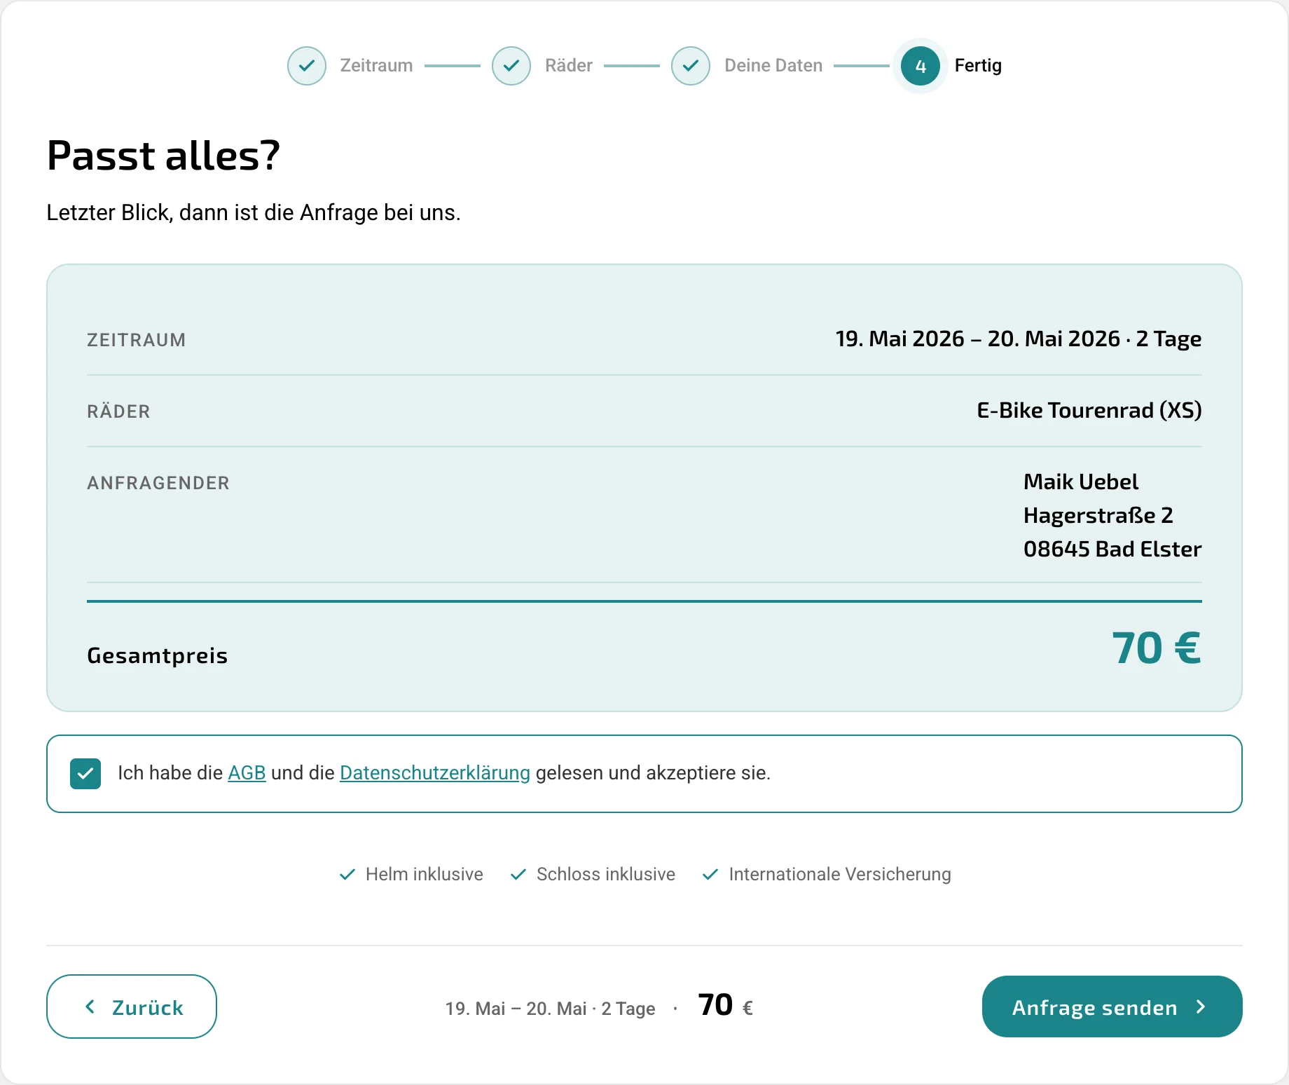Click the Helm inklusive checkmark icon

pyautogui.click(x=347, y=874)
